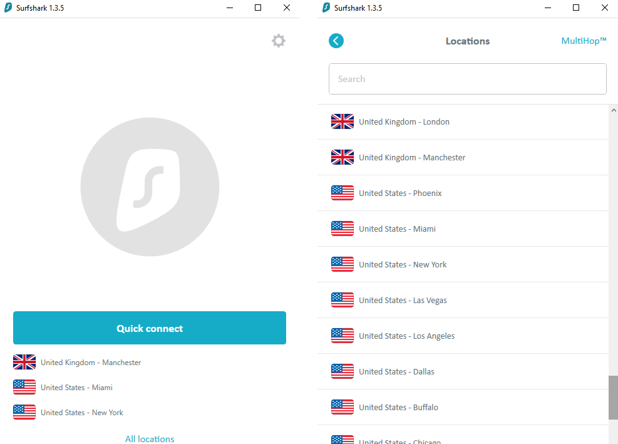Click US flag beside recent Miami entry

(x=24, y=387)
